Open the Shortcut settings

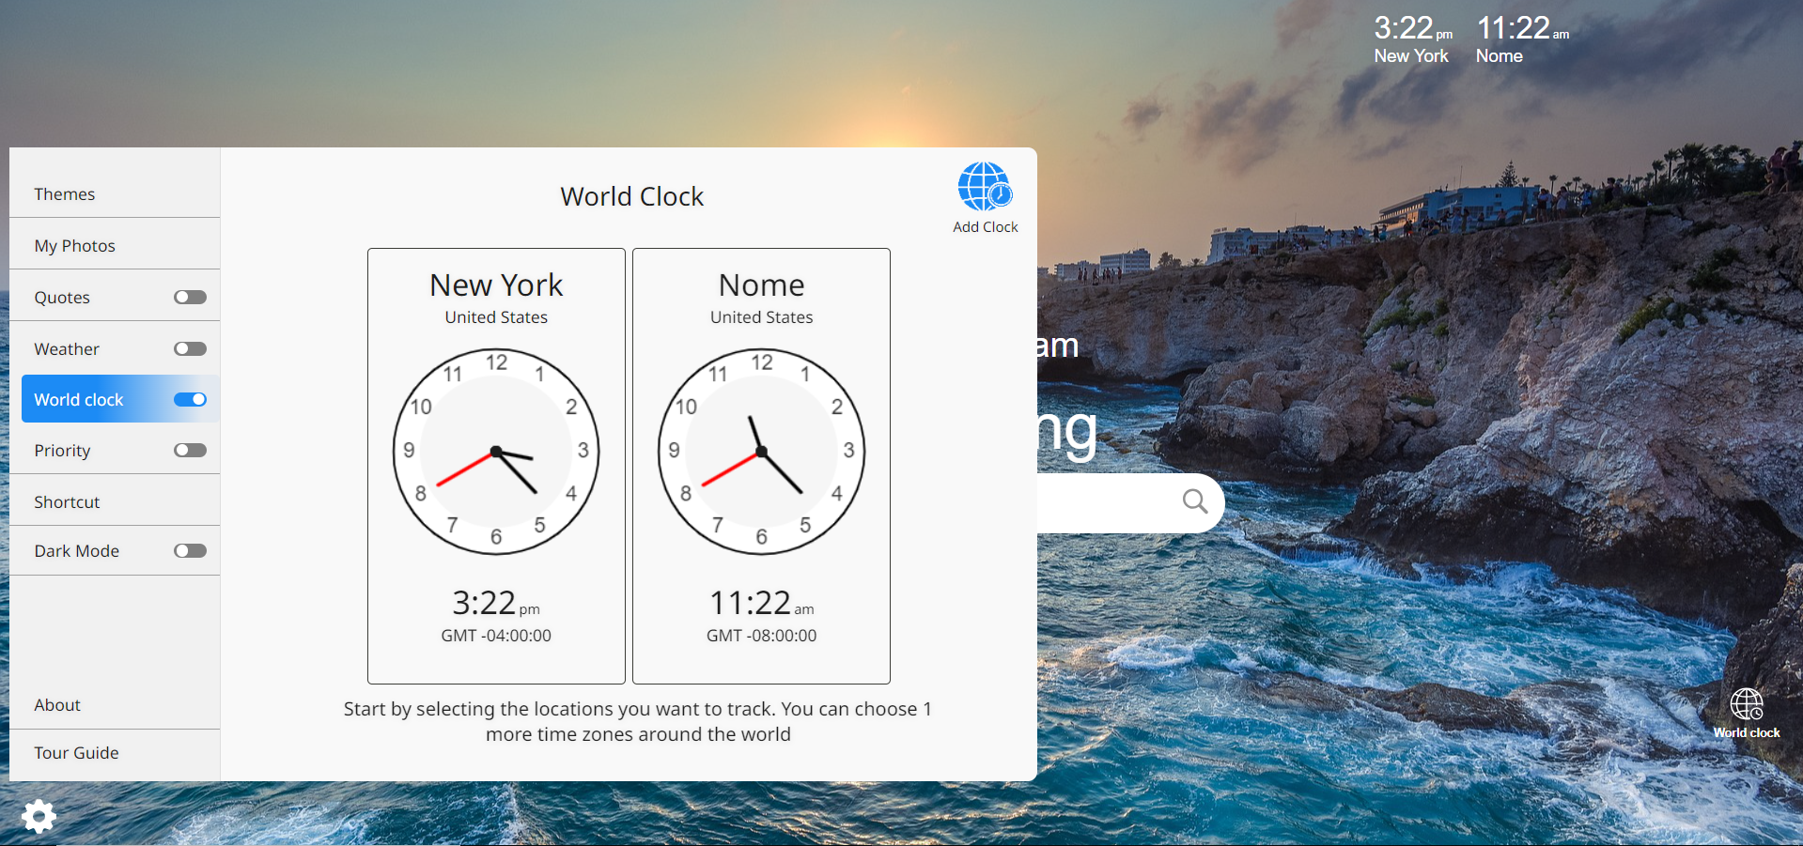point(67,501)
